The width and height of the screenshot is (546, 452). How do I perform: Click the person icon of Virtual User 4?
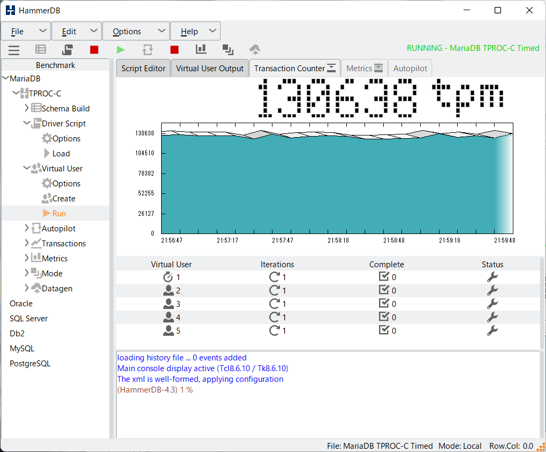[x=168, y=317]
